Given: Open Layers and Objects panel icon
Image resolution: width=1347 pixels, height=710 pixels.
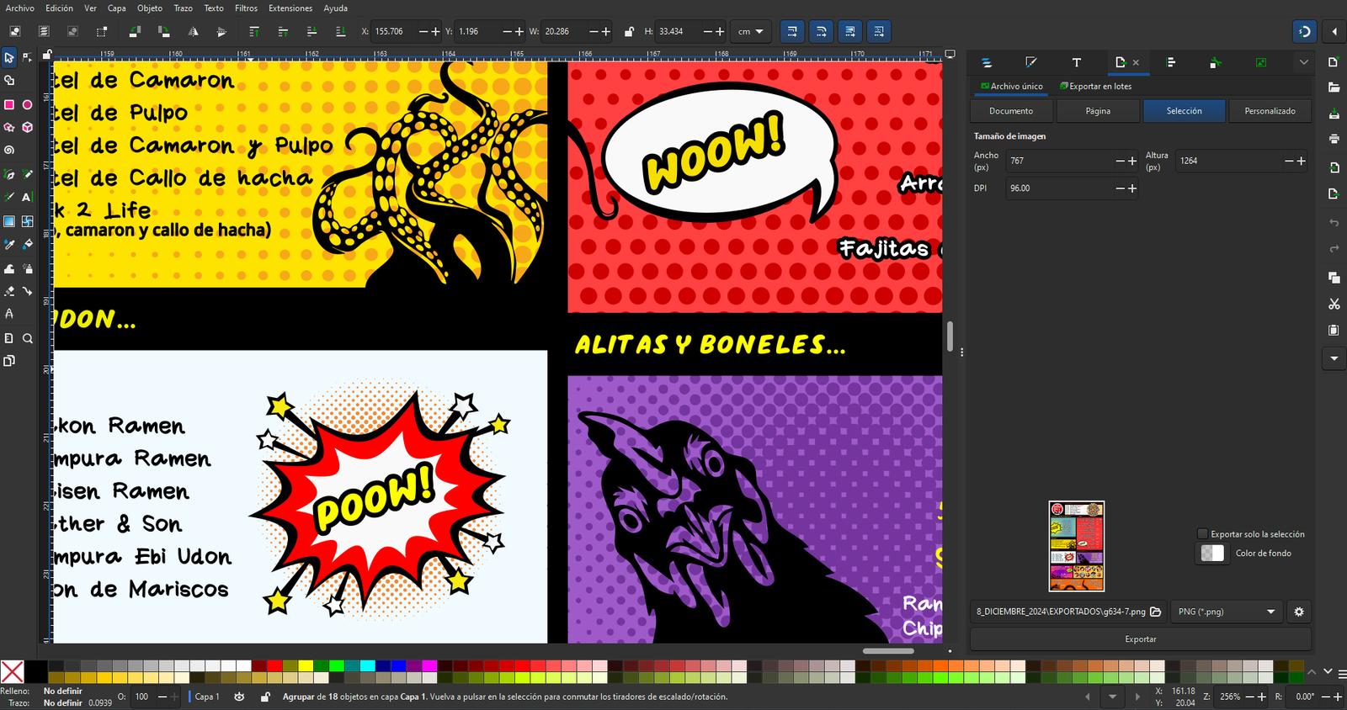Looking at the screenshot, I should (x=987, y=63).
